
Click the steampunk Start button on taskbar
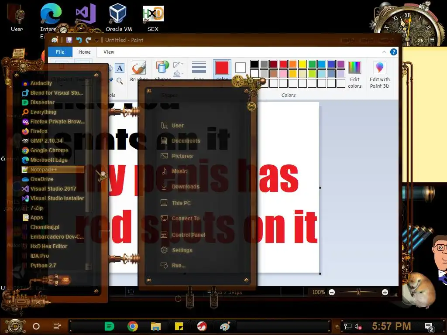15,326
